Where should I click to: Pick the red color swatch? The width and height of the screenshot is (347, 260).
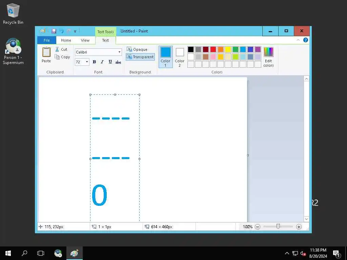(x=213, y=49)
